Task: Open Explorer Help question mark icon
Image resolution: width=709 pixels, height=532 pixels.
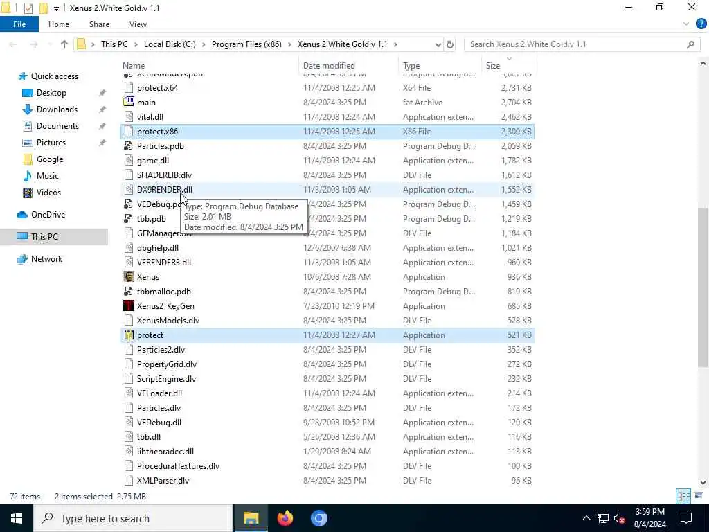Action: coord(701,24)
